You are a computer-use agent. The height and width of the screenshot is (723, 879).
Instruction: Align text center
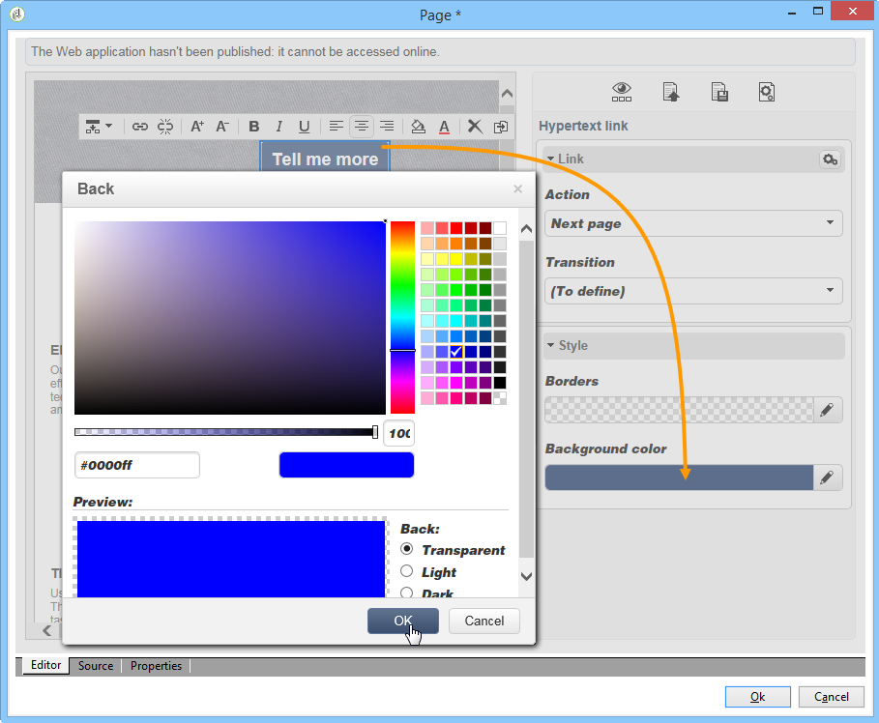coord(362,126)
